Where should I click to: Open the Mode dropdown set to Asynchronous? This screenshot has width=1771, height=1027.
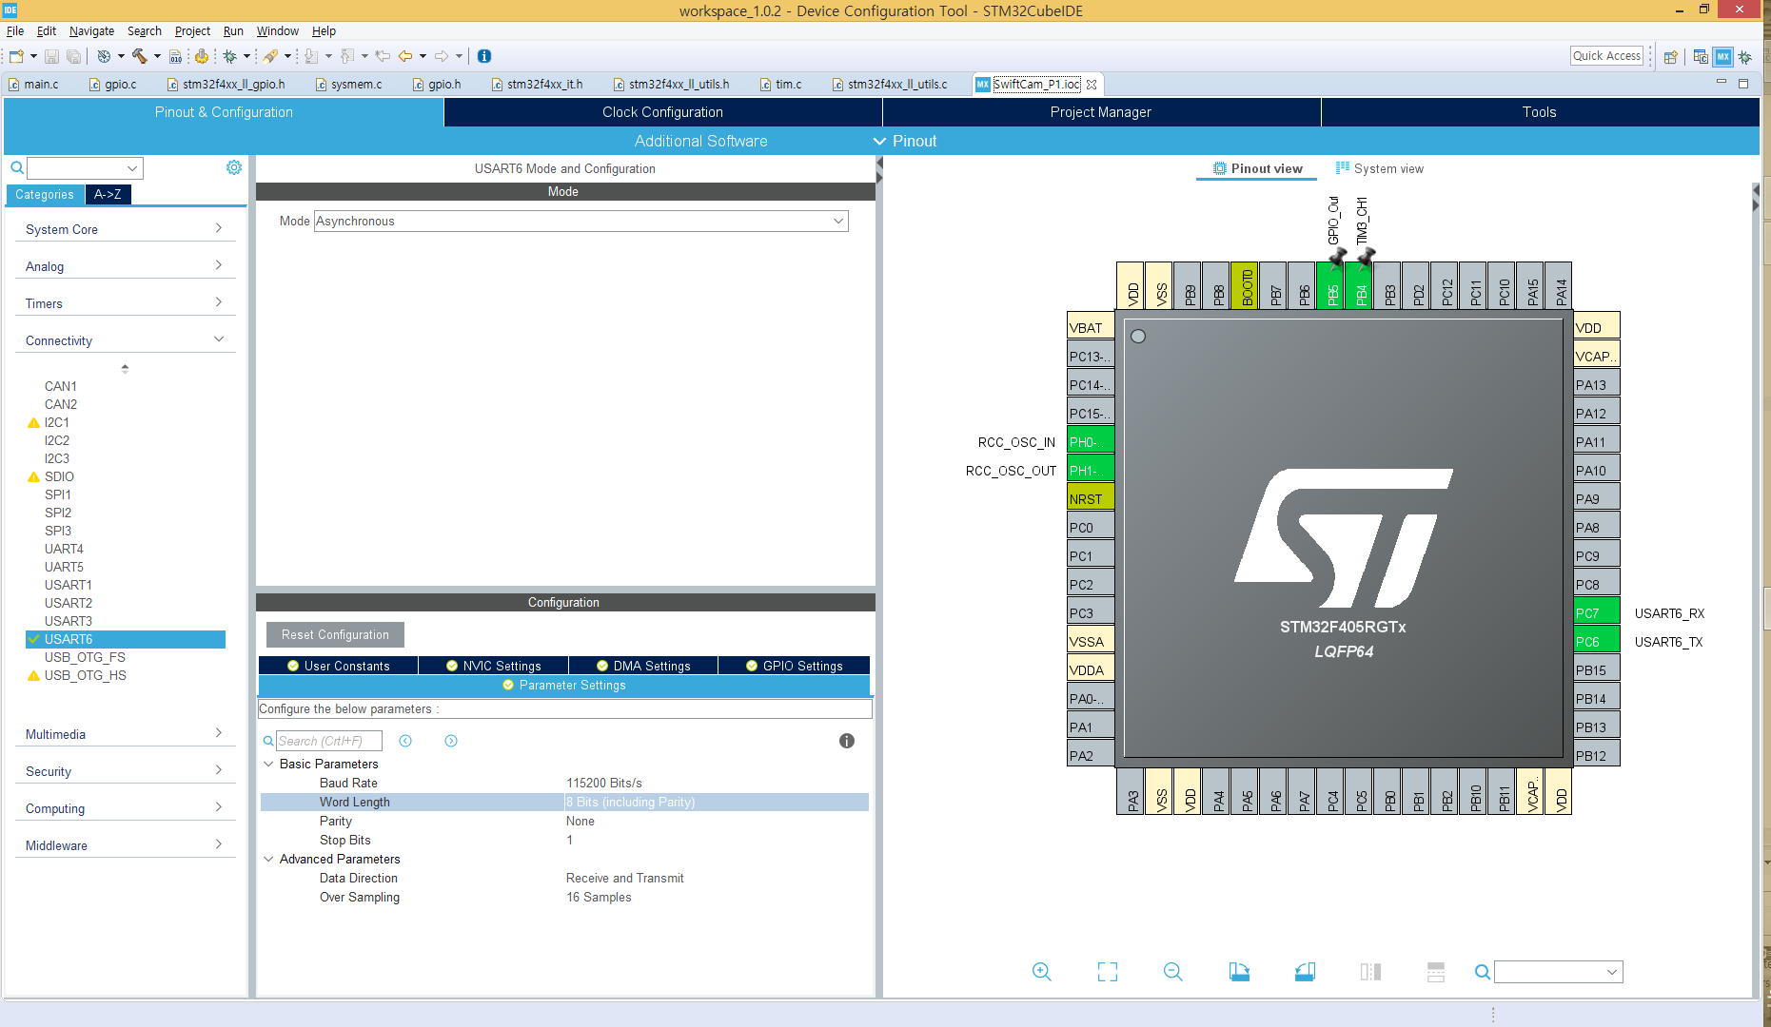580,221
